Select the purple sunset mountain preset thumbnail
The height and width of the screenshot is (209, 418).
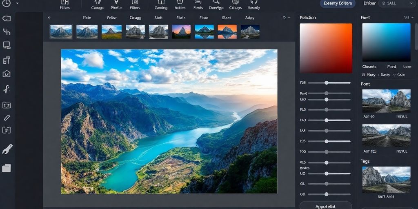pyautogui.click(x=181, y=32)
